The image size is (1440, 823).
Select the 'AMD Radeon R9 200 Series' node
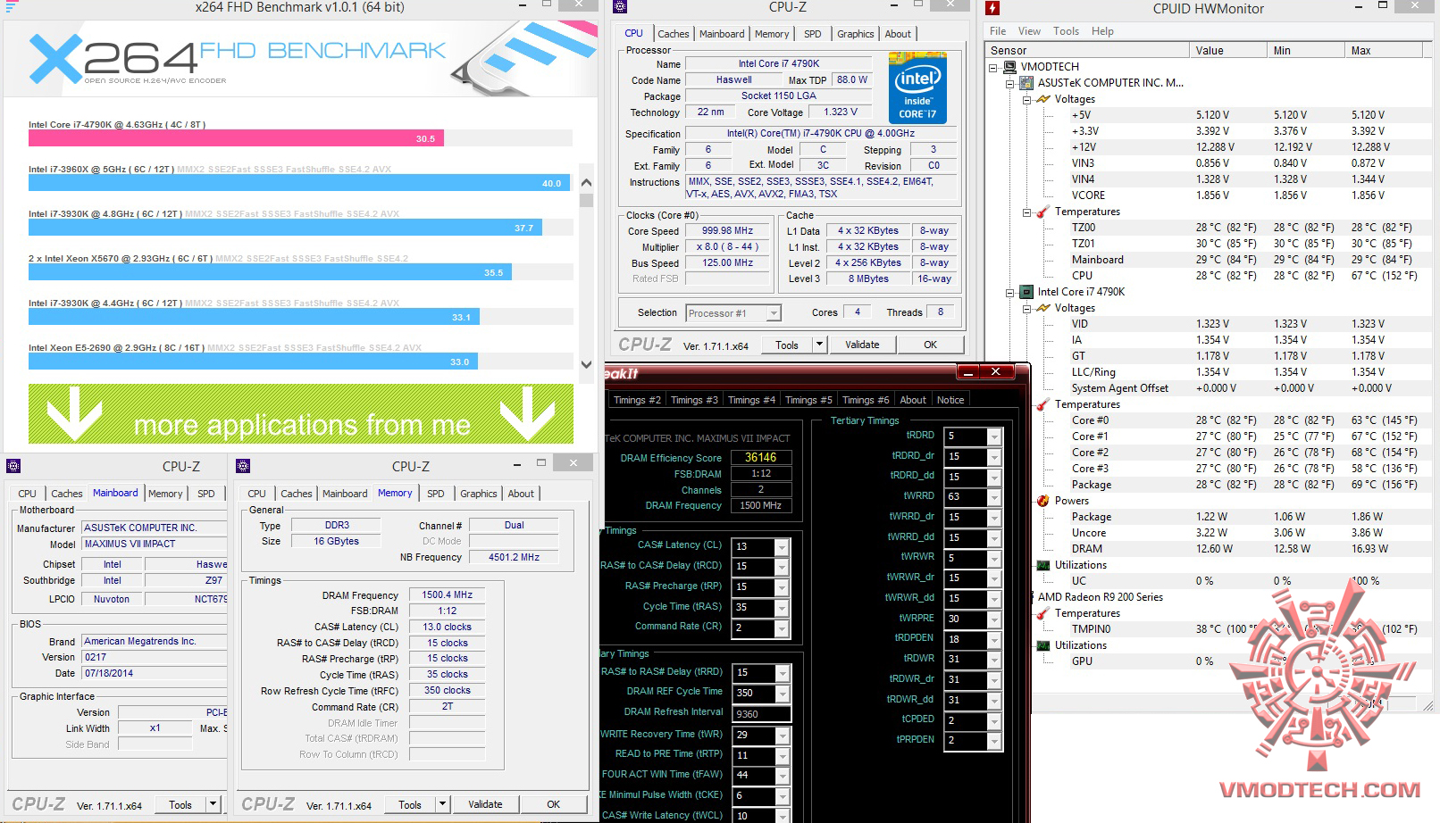coord(1101,597)
